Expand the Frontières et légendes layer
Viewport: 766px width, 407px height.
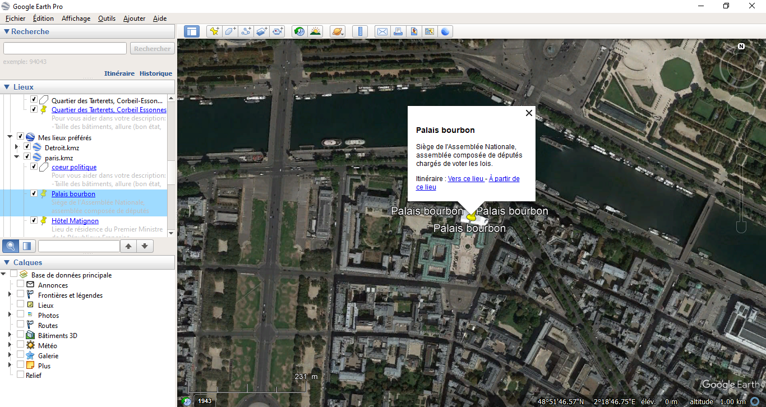coord(10,295)
